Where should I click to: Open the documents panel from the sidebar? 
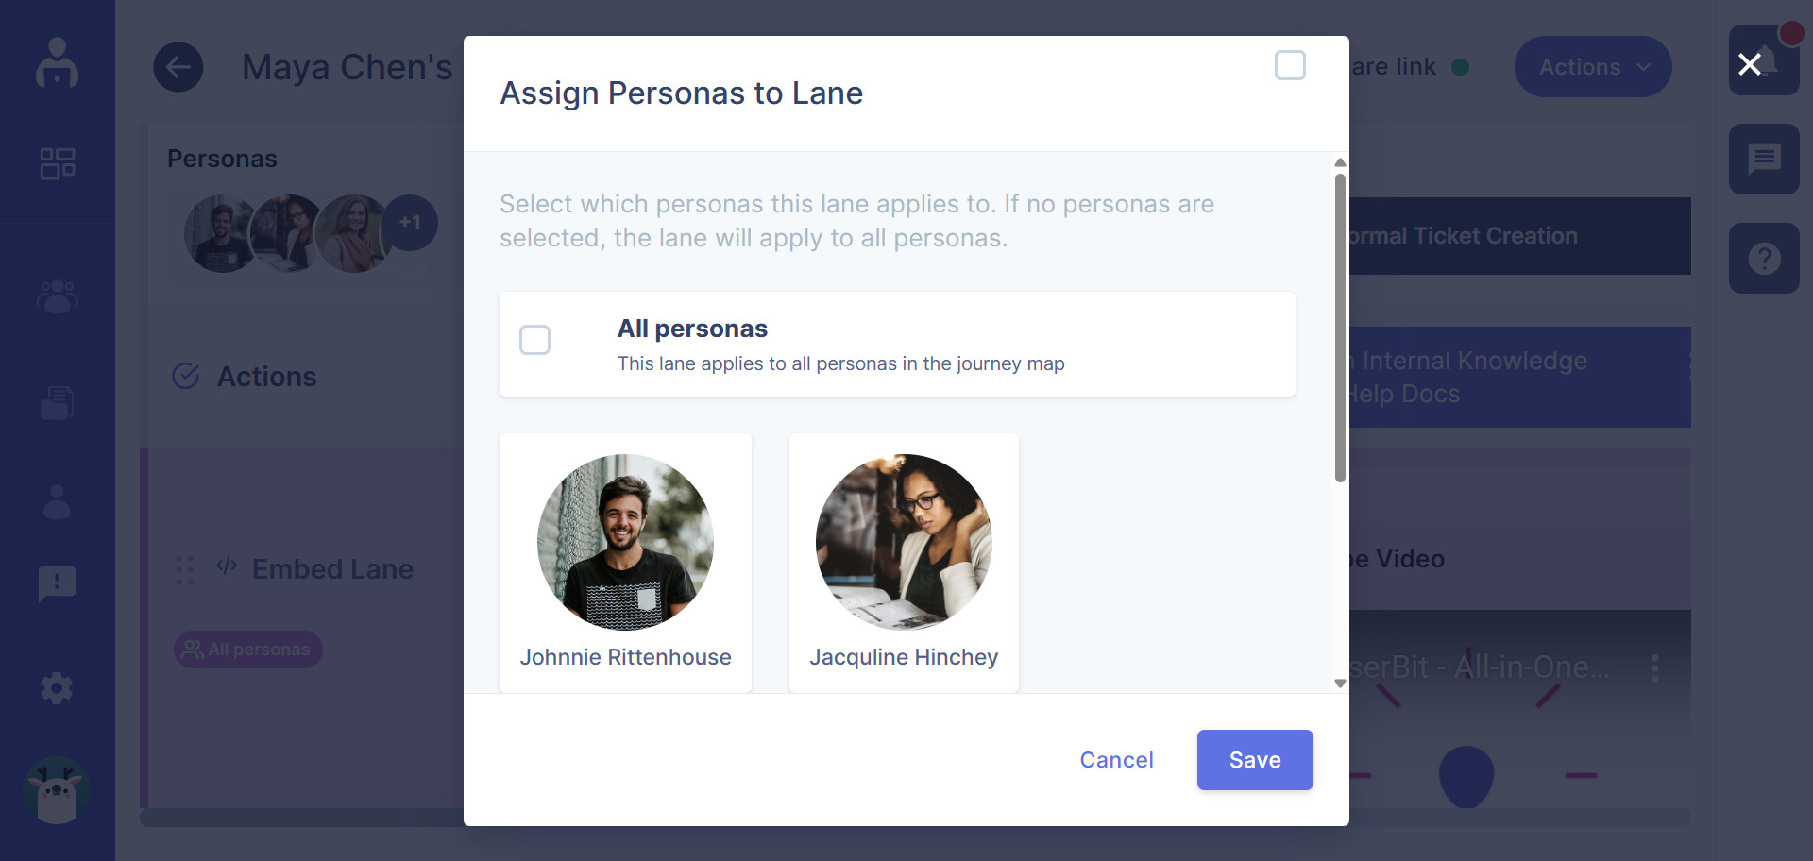[57, 402]
